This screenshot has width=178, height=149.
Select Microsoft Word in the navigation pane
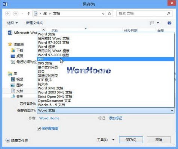22,33
